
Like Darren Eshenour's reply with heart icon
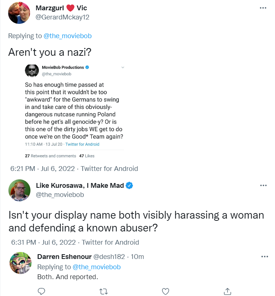[x=165, y=291]
